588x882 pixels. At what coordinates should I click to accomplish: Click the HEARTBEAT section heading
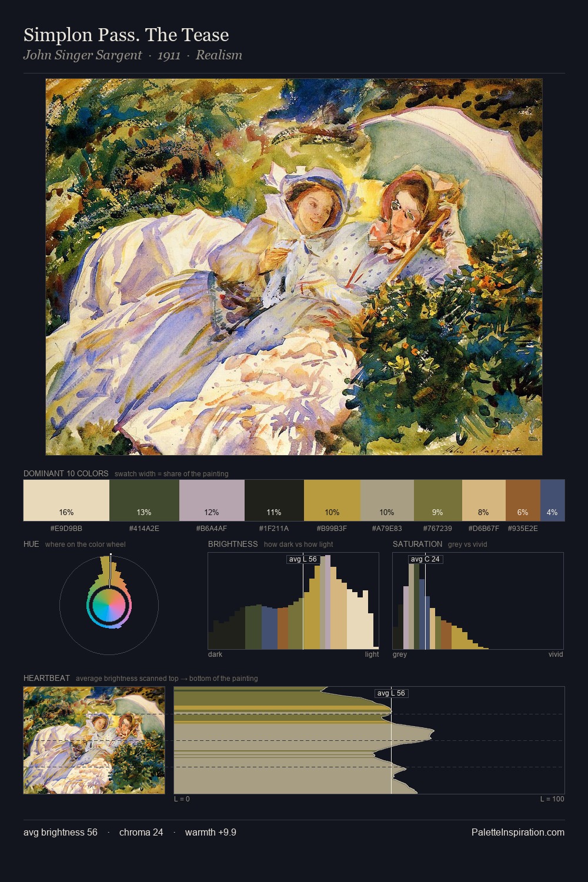point(46,678)
